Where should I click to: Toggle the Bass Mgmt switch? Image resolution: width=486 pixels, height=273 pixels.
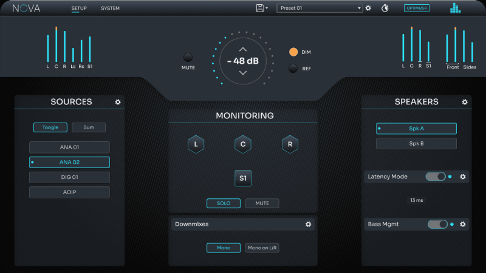click(437, 224)
